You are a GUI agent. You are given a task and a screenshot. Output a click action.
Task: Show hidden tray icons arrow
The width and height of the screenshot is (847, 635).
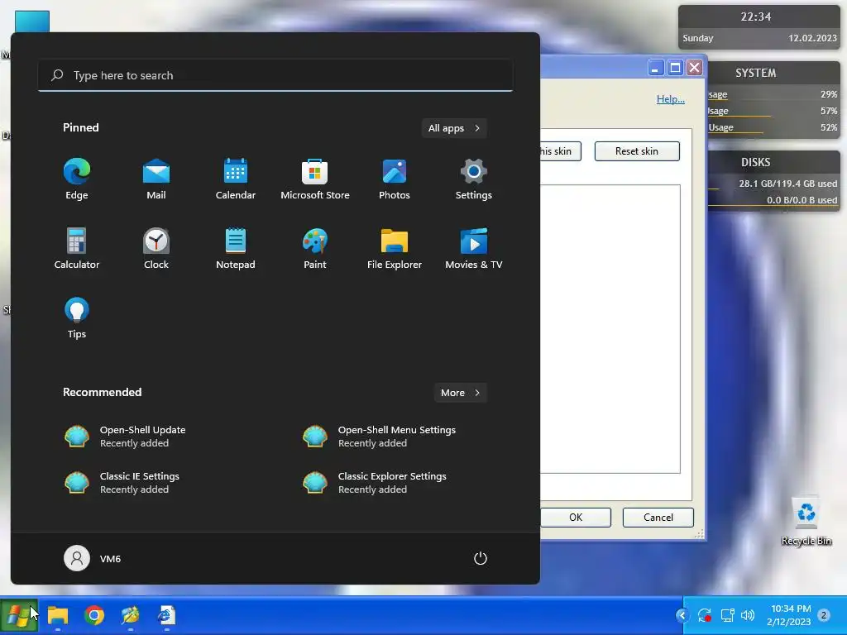pyautogui.click(x=682, y=615)
